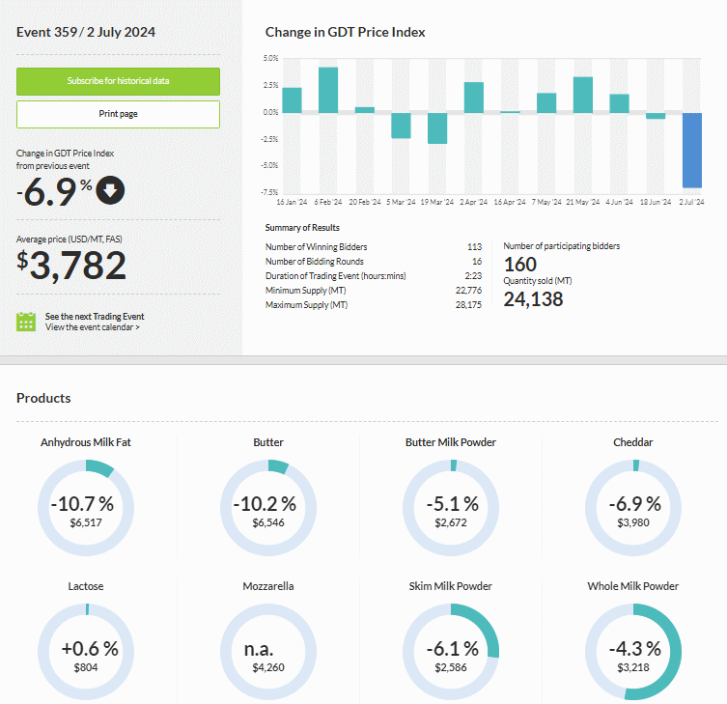The width and height of the screenshot is (727, 704).
Task: Click the participating bidders value 160
Action: (x=520, y=265)
